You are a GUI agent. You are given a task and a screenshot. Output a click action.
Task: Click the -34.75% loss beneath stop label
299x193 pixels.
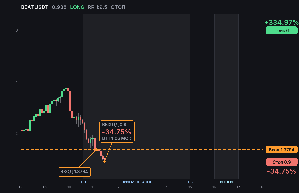pyautogui.click(x=282, y=171)
